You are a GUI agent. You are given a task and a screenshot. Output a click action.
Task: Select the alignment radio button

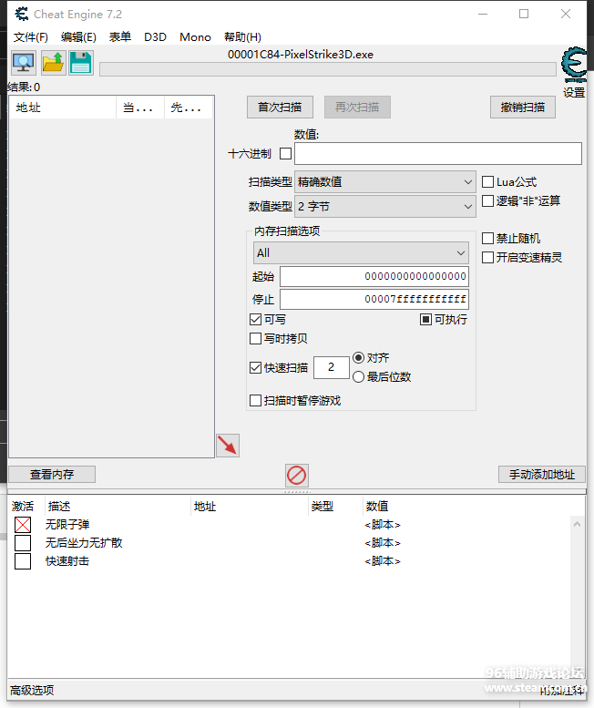click(358, 357)
